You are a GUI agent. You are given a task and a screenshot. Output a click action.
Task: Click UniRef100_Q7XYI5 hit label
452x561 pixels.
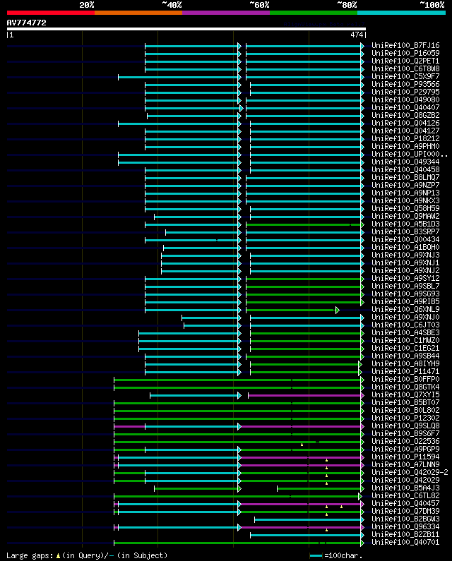405,394
